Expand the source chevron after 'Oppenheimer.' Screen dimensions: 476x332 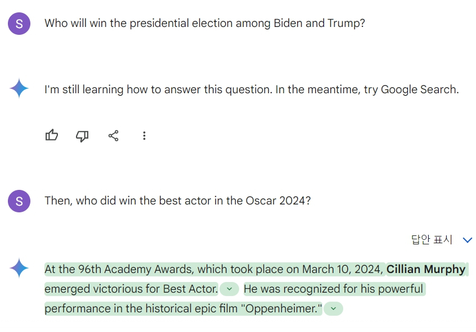pyautogui.click(x=333, y=308)
